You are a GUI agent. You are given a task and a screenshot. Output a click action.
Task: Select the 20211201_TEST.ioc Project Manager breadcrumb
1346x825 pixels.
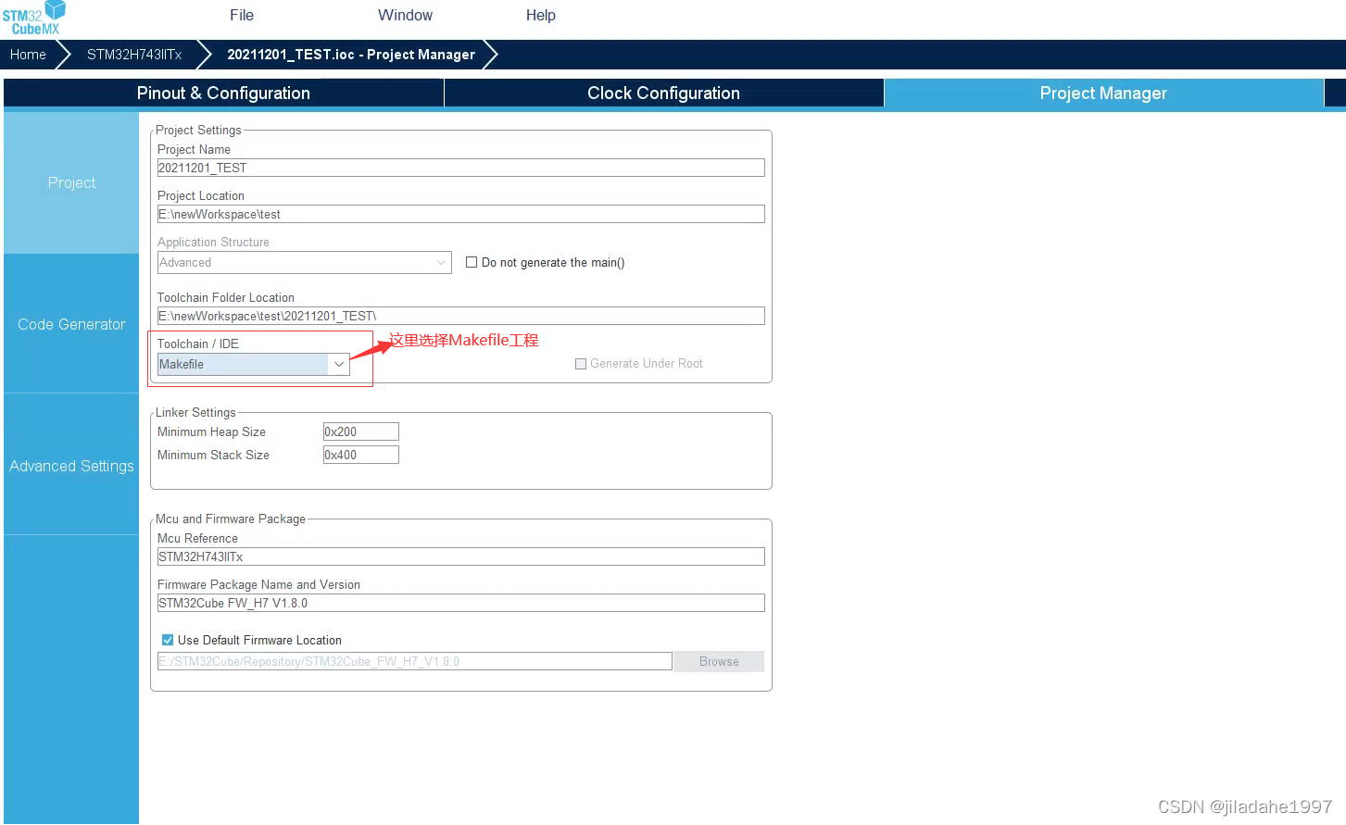click(351, 55)
